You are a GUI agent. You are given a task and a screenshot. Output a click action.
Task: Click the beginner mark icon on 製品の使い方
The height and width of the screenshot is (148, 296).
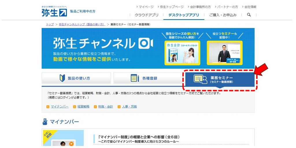point(62,78)
